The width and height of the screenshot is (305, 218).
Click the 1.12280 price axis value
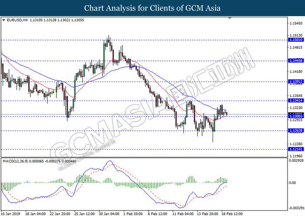(x=296, y=144)
